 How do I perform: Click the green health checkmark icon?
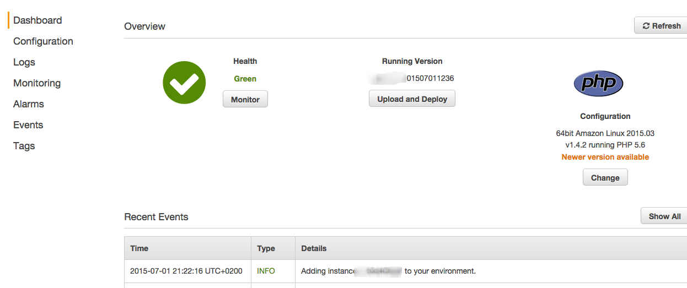pos(184,83)
